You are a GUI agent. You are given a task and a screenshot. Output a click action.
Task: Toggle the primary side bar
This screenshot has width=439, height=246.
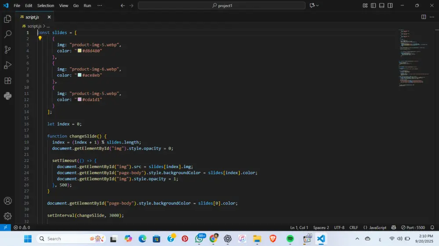tap(373, 6)
